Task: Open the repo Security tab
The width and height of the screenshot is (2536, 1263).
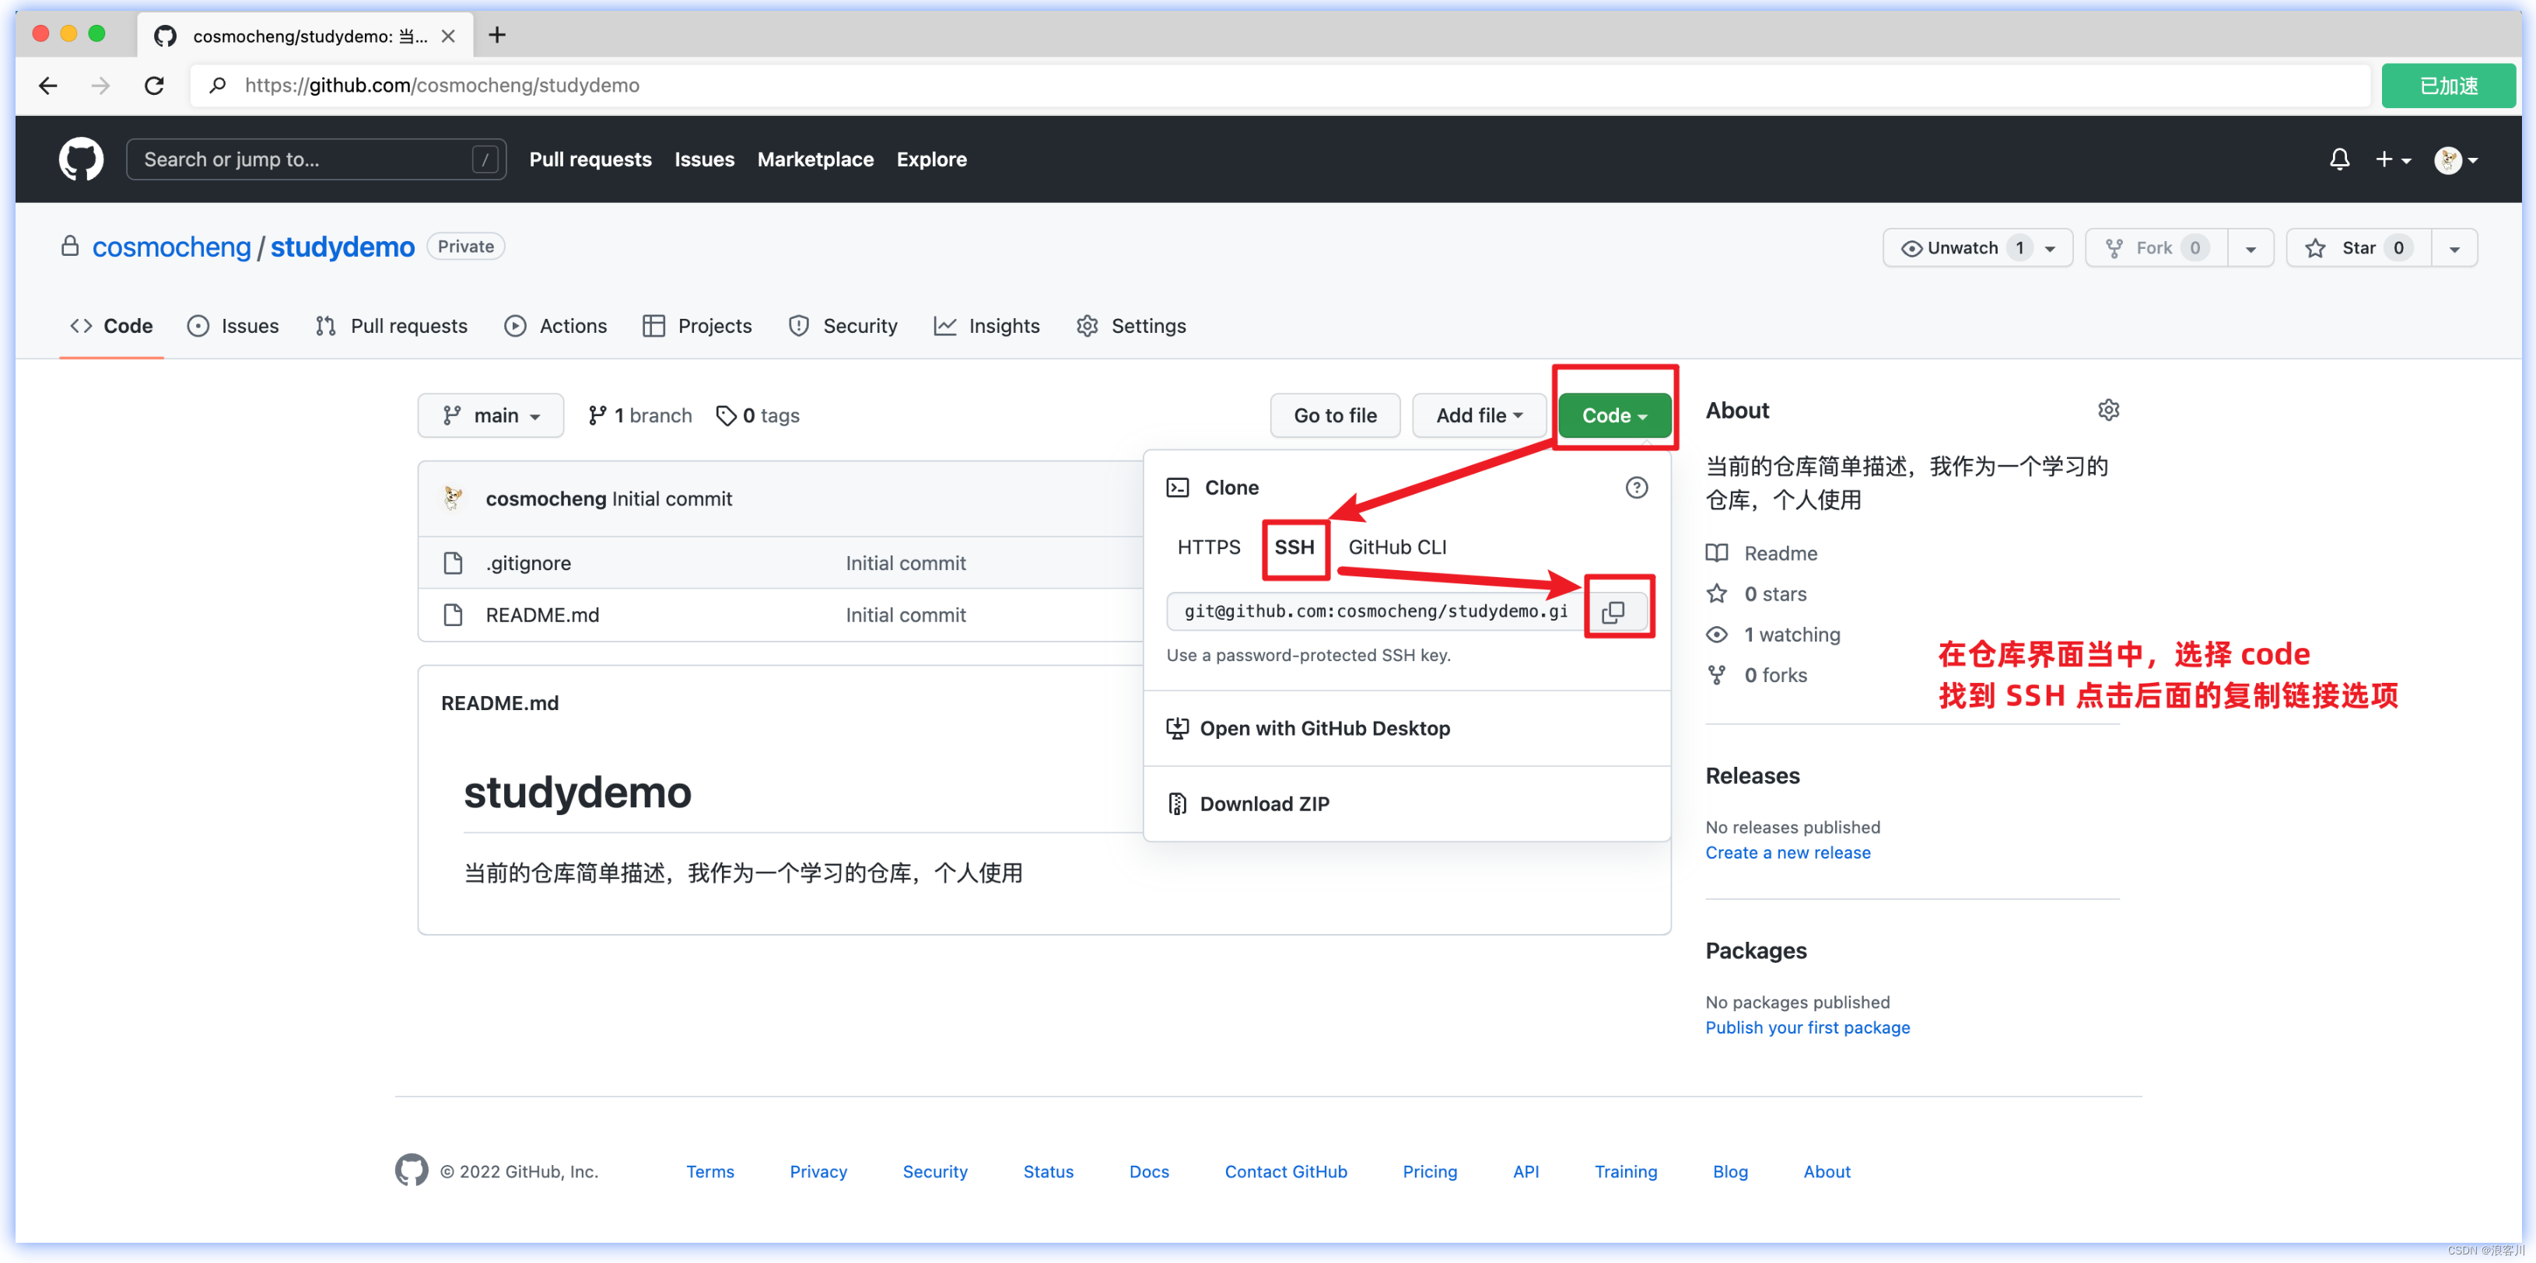Action: pos(842,326)
